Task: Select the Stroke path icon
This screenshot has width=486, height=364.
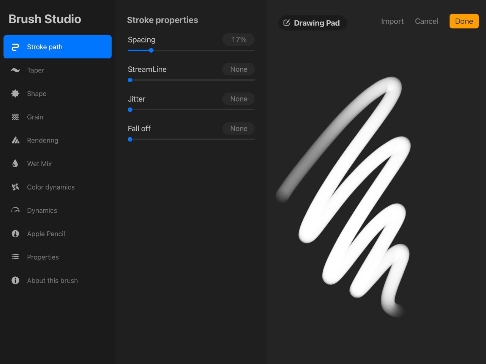Action: click(15, 47)
